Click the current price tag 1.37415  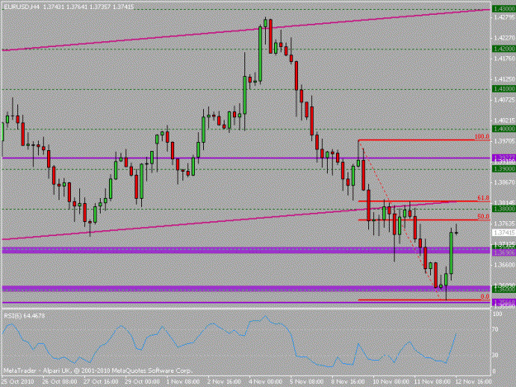coord(504,233)
